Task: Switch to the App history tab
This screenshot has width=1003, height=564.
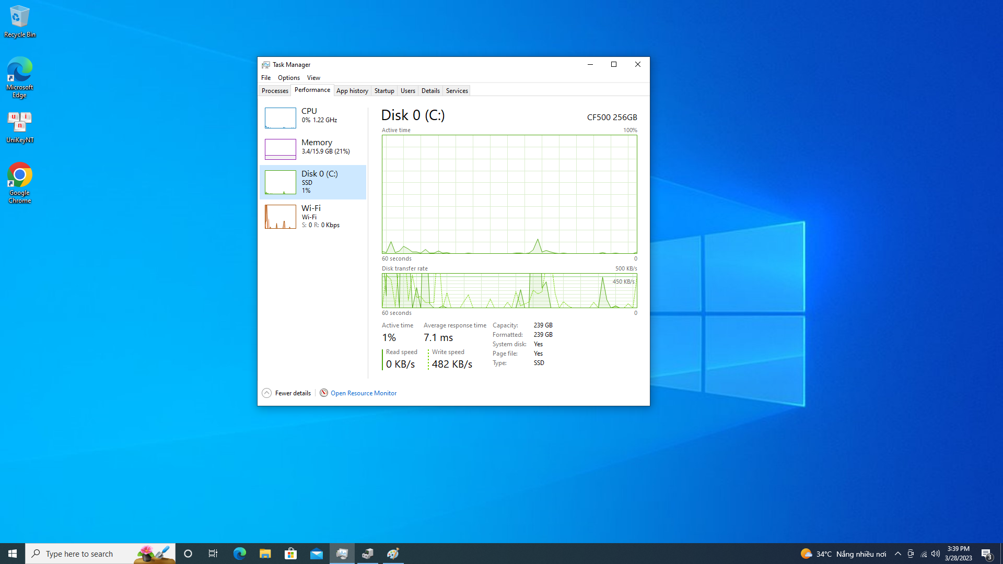Action: pos(352,90)
